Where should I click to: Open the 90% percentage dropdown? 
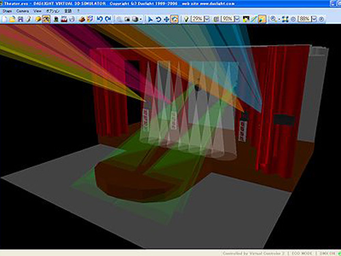(237, 19)
